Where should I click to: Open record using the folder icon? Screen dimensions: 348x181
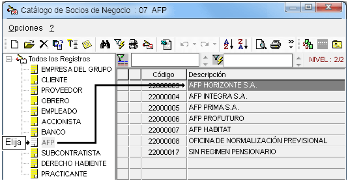pyautogui.click(x=29, y=44)
